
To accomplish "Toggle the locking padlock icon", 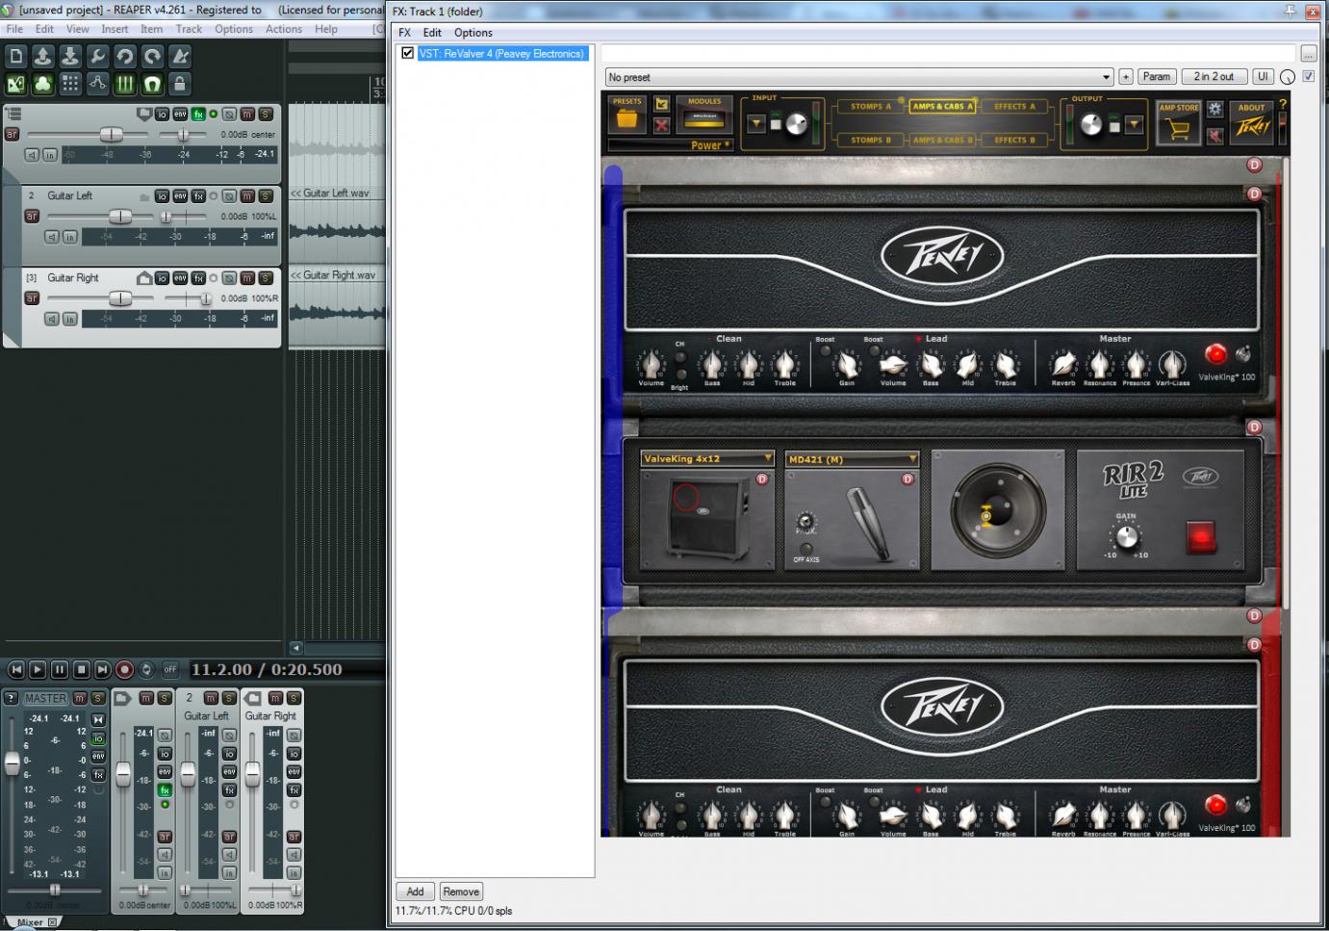I will tap(180, 85).
